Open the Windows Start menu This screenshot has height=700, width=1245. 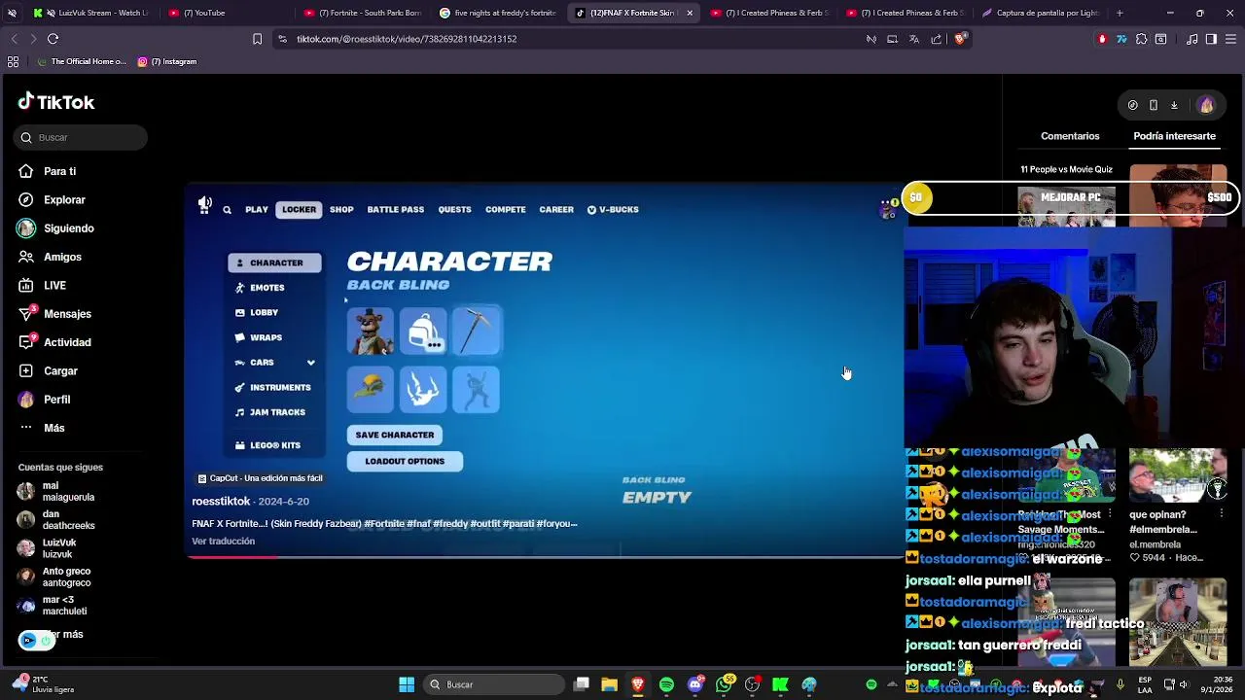point(407,684)
